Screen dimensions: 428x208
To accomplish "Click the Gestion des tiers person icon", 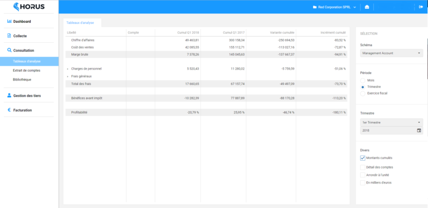I will tap(9, 96).
